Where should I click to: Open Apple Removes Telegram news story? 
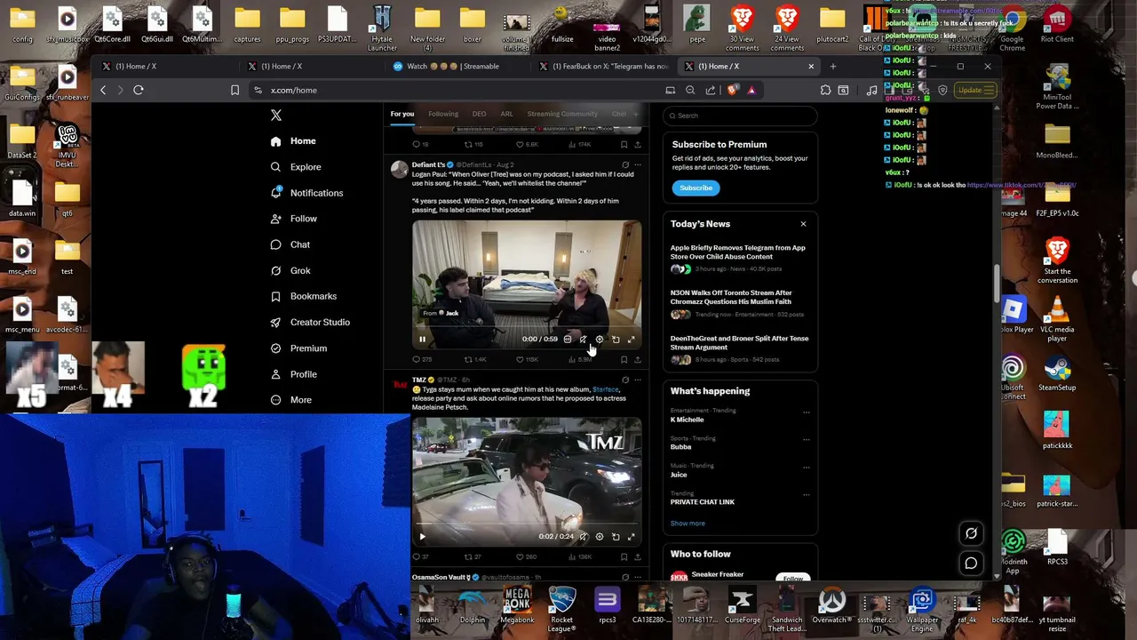point(738,258)
